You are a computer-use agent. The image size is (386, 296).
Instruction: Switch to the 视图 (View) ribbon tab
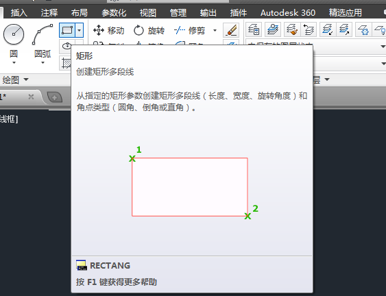tap(148, 12)
